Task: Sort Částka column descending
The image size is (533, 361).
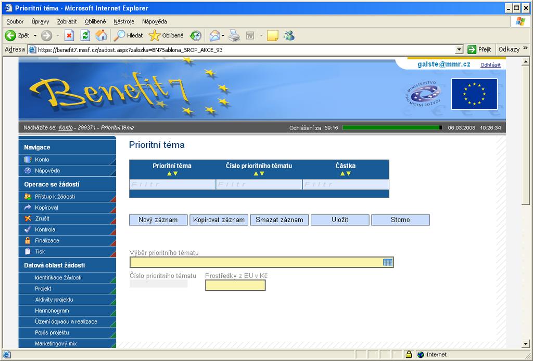Action: coord(349,174)
